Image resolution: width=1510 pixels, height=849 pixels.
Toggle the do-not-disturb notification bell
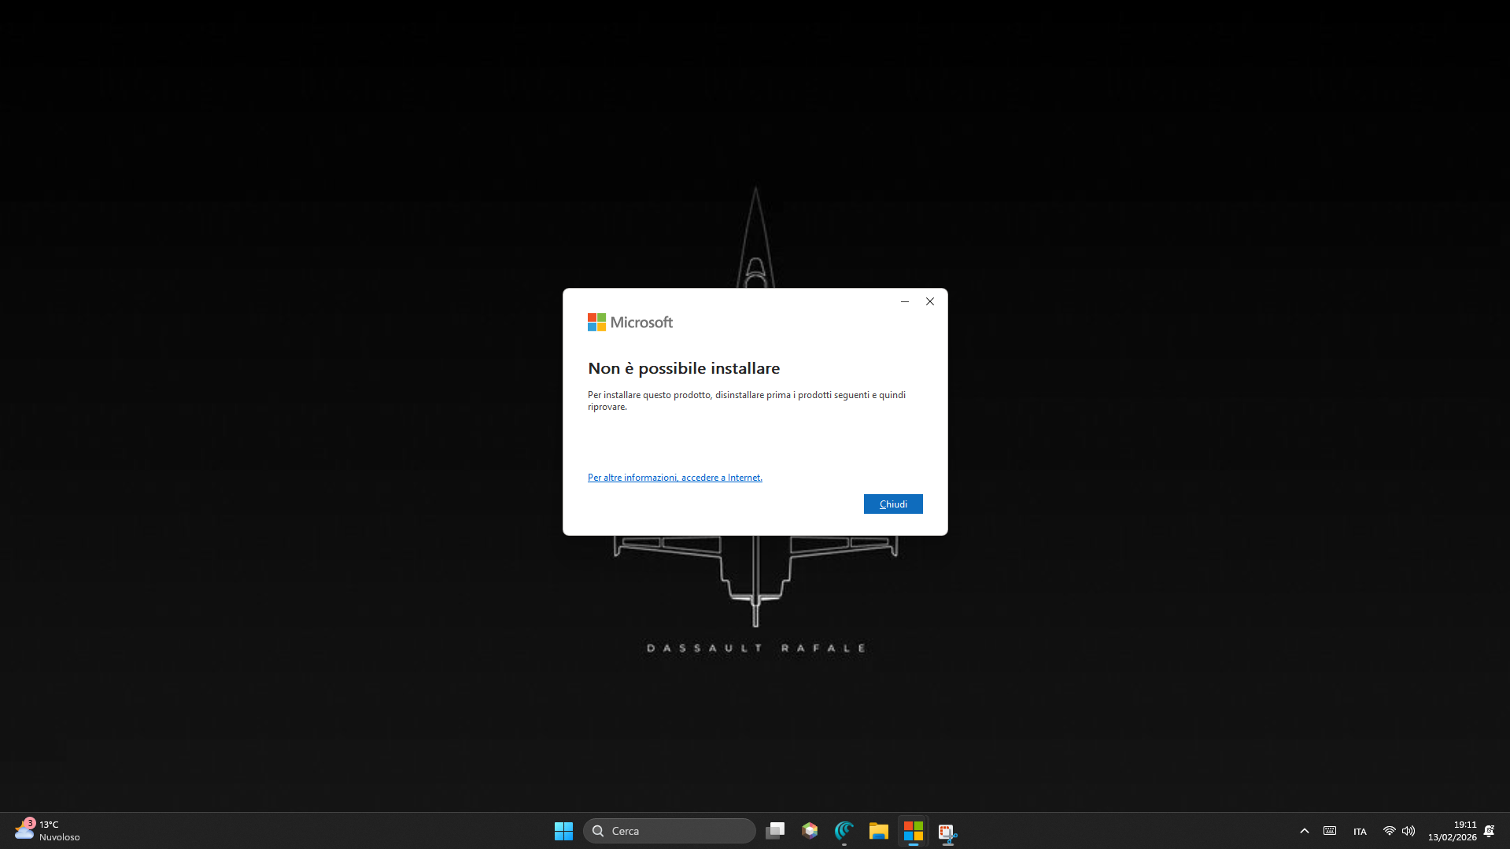click(x=1489, y=831)
